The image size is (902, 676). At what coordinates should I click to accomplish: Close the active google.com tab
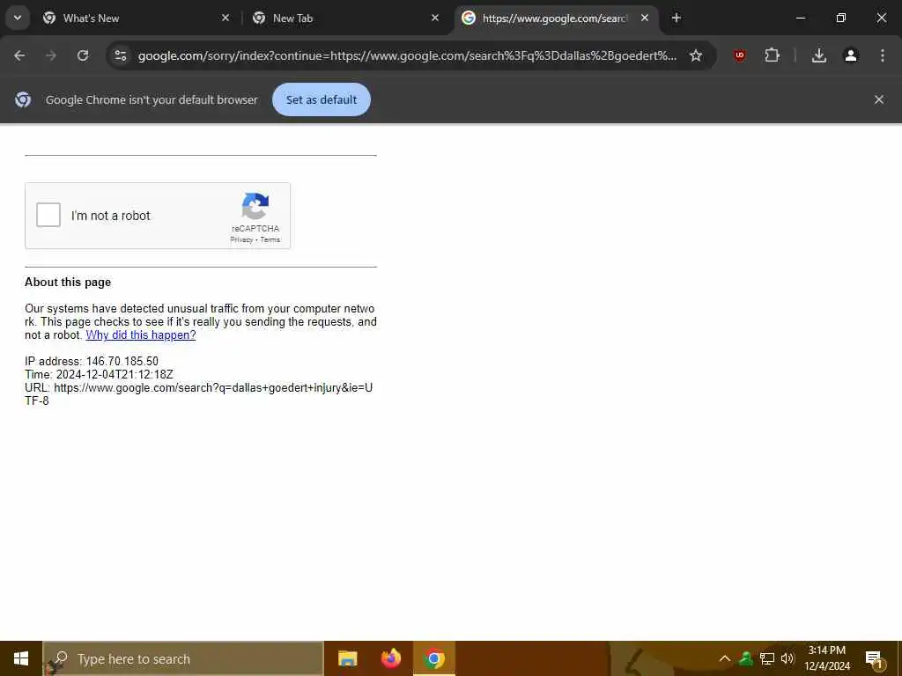645,18
